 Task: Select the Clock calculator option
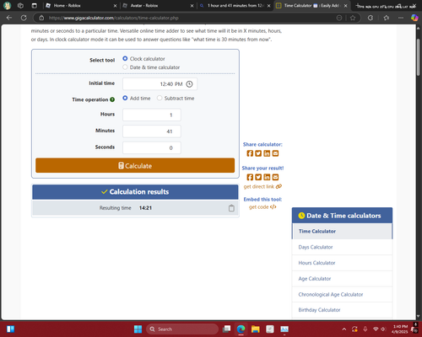(x=125, y=58)
